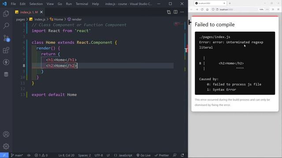
Task: Click the 'Failed to compile' heading
Action: tap(215, 25)
